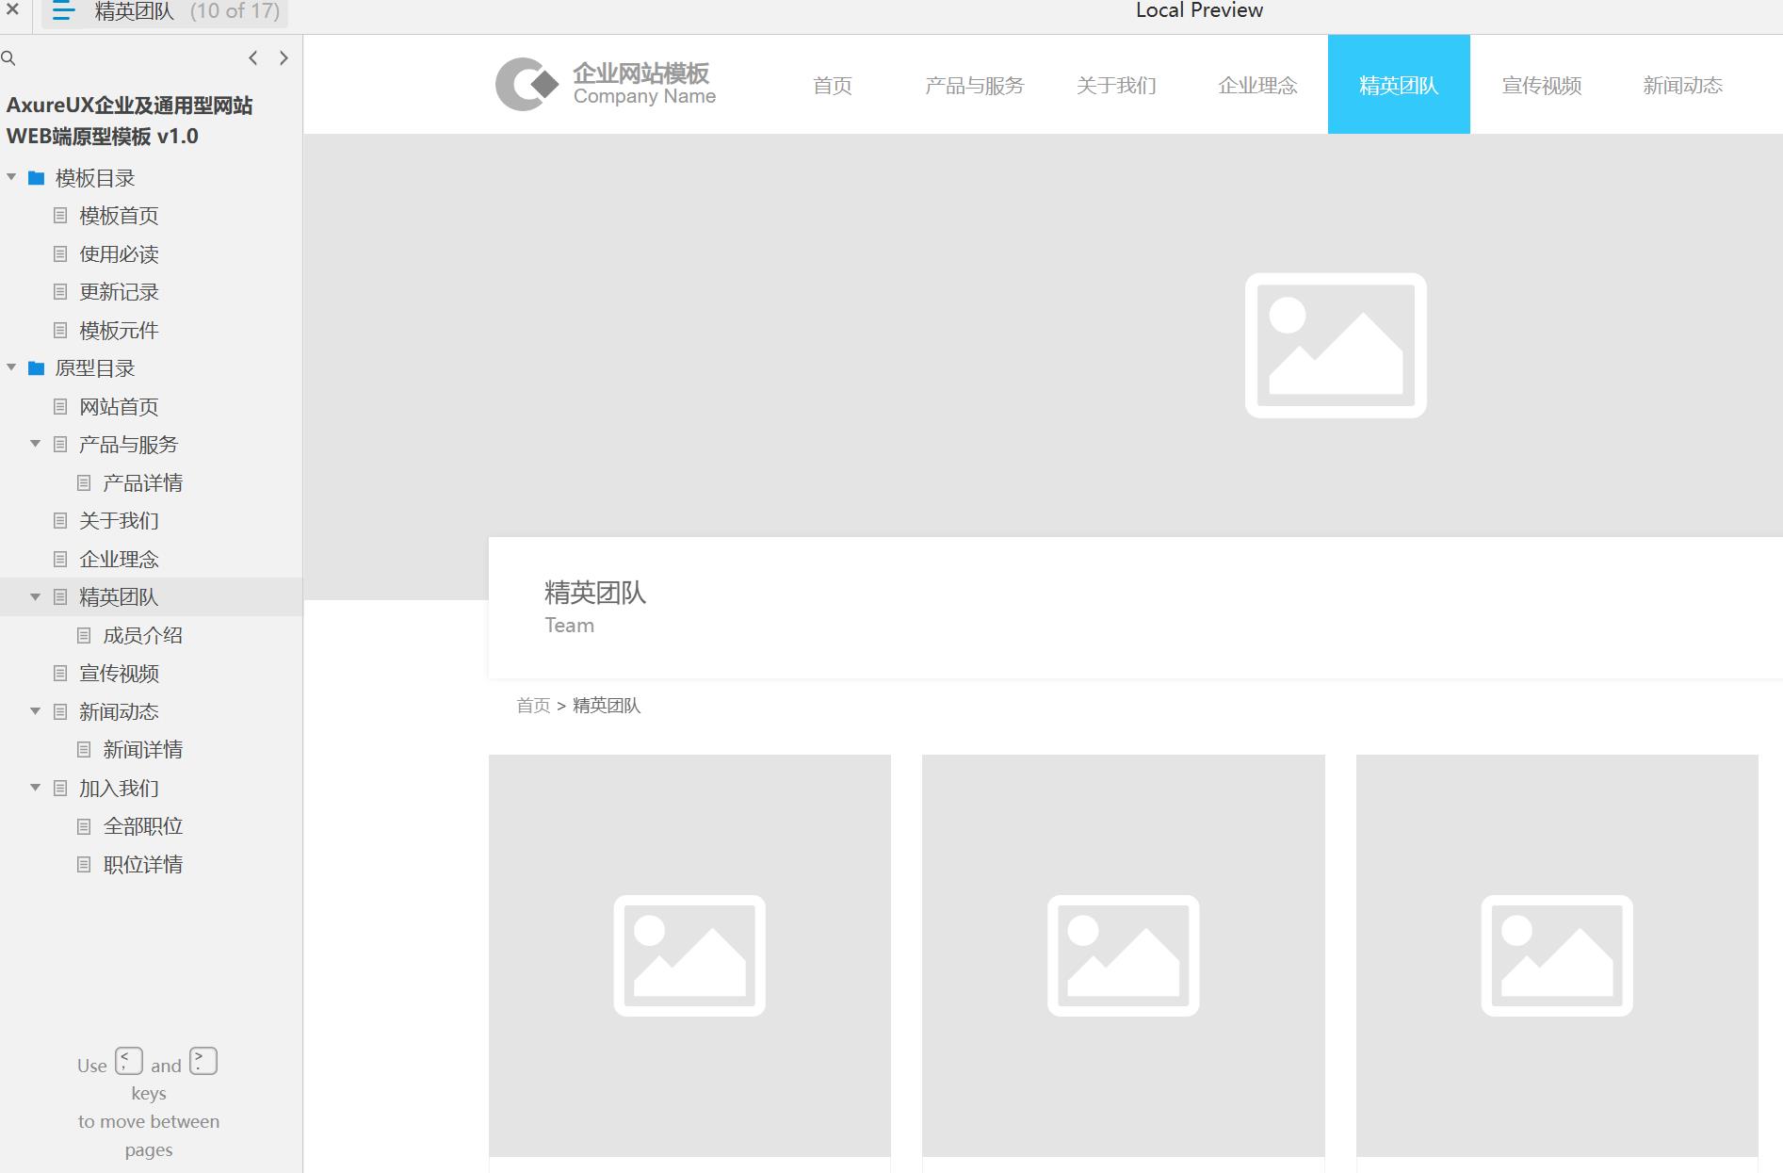Open the 模板元件 page

point(119,331)
